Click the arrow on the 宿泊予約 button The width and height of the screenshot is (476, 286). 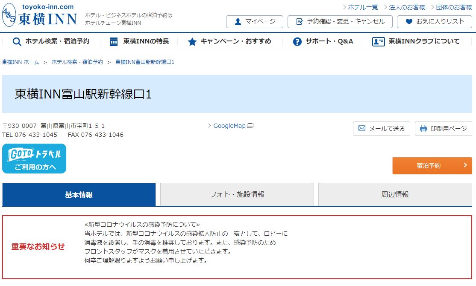pyautogui.click(x=465, y=165)
